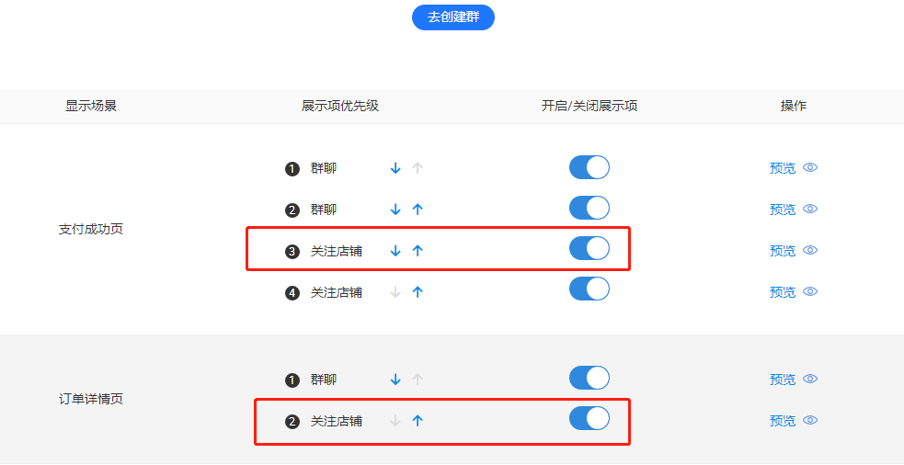Disable item 3 关注店铺 toggle in 支付成功页
Screen dimensions: 904x465
pyautogui.click(x=589, y=249)
